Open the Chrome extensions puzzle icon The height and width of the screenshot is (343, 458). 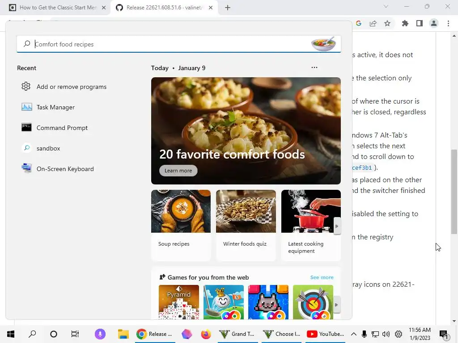click(405, 23)
